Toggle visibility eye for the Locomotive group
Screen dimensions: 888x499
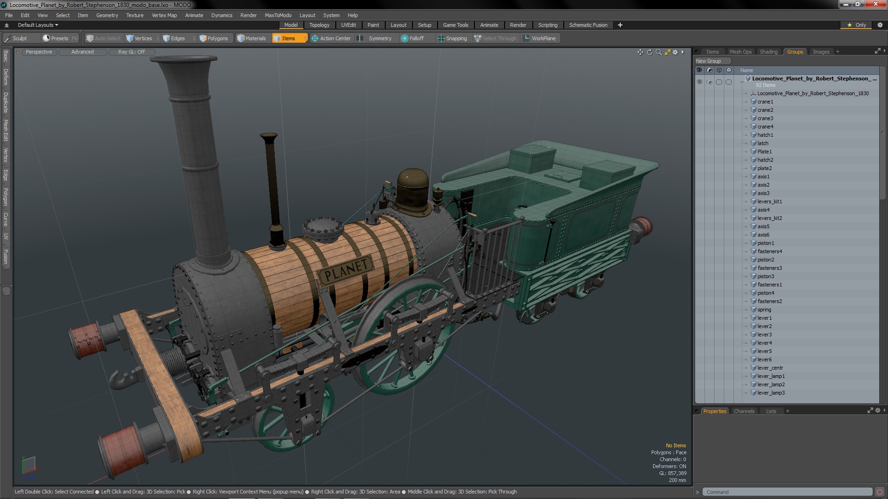pos(699,82)
